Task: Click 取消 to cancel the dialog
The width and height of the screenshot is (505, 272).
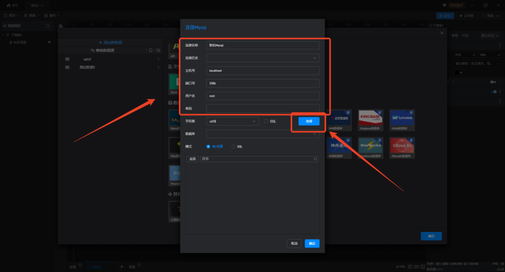Action: 294,243
